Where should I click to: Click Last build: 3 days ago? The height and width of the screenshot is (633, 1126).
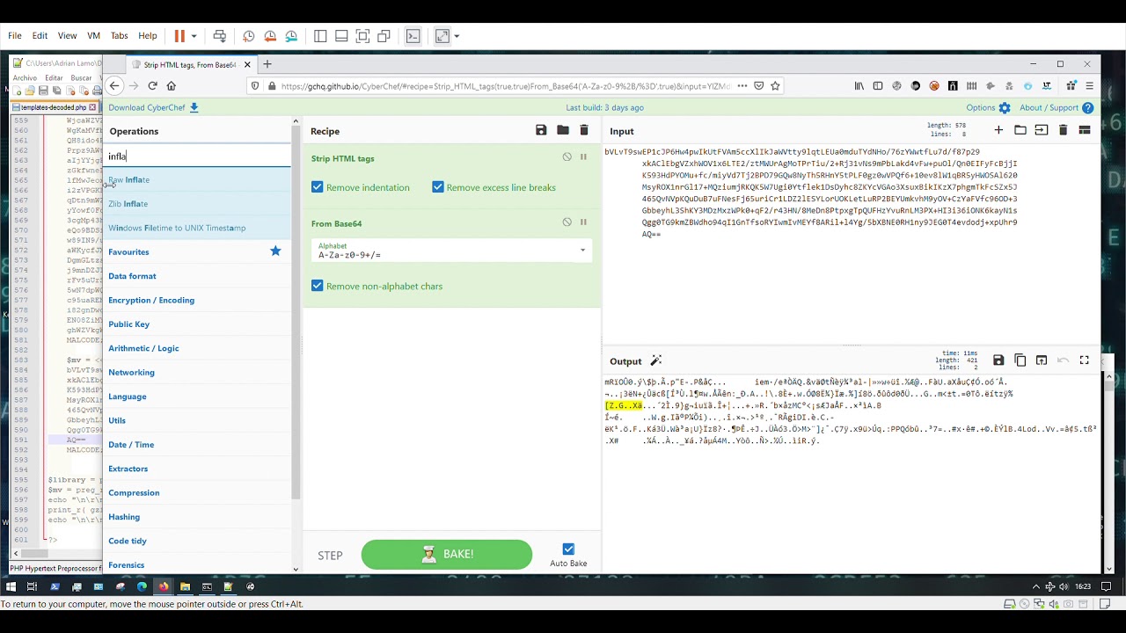605,107
